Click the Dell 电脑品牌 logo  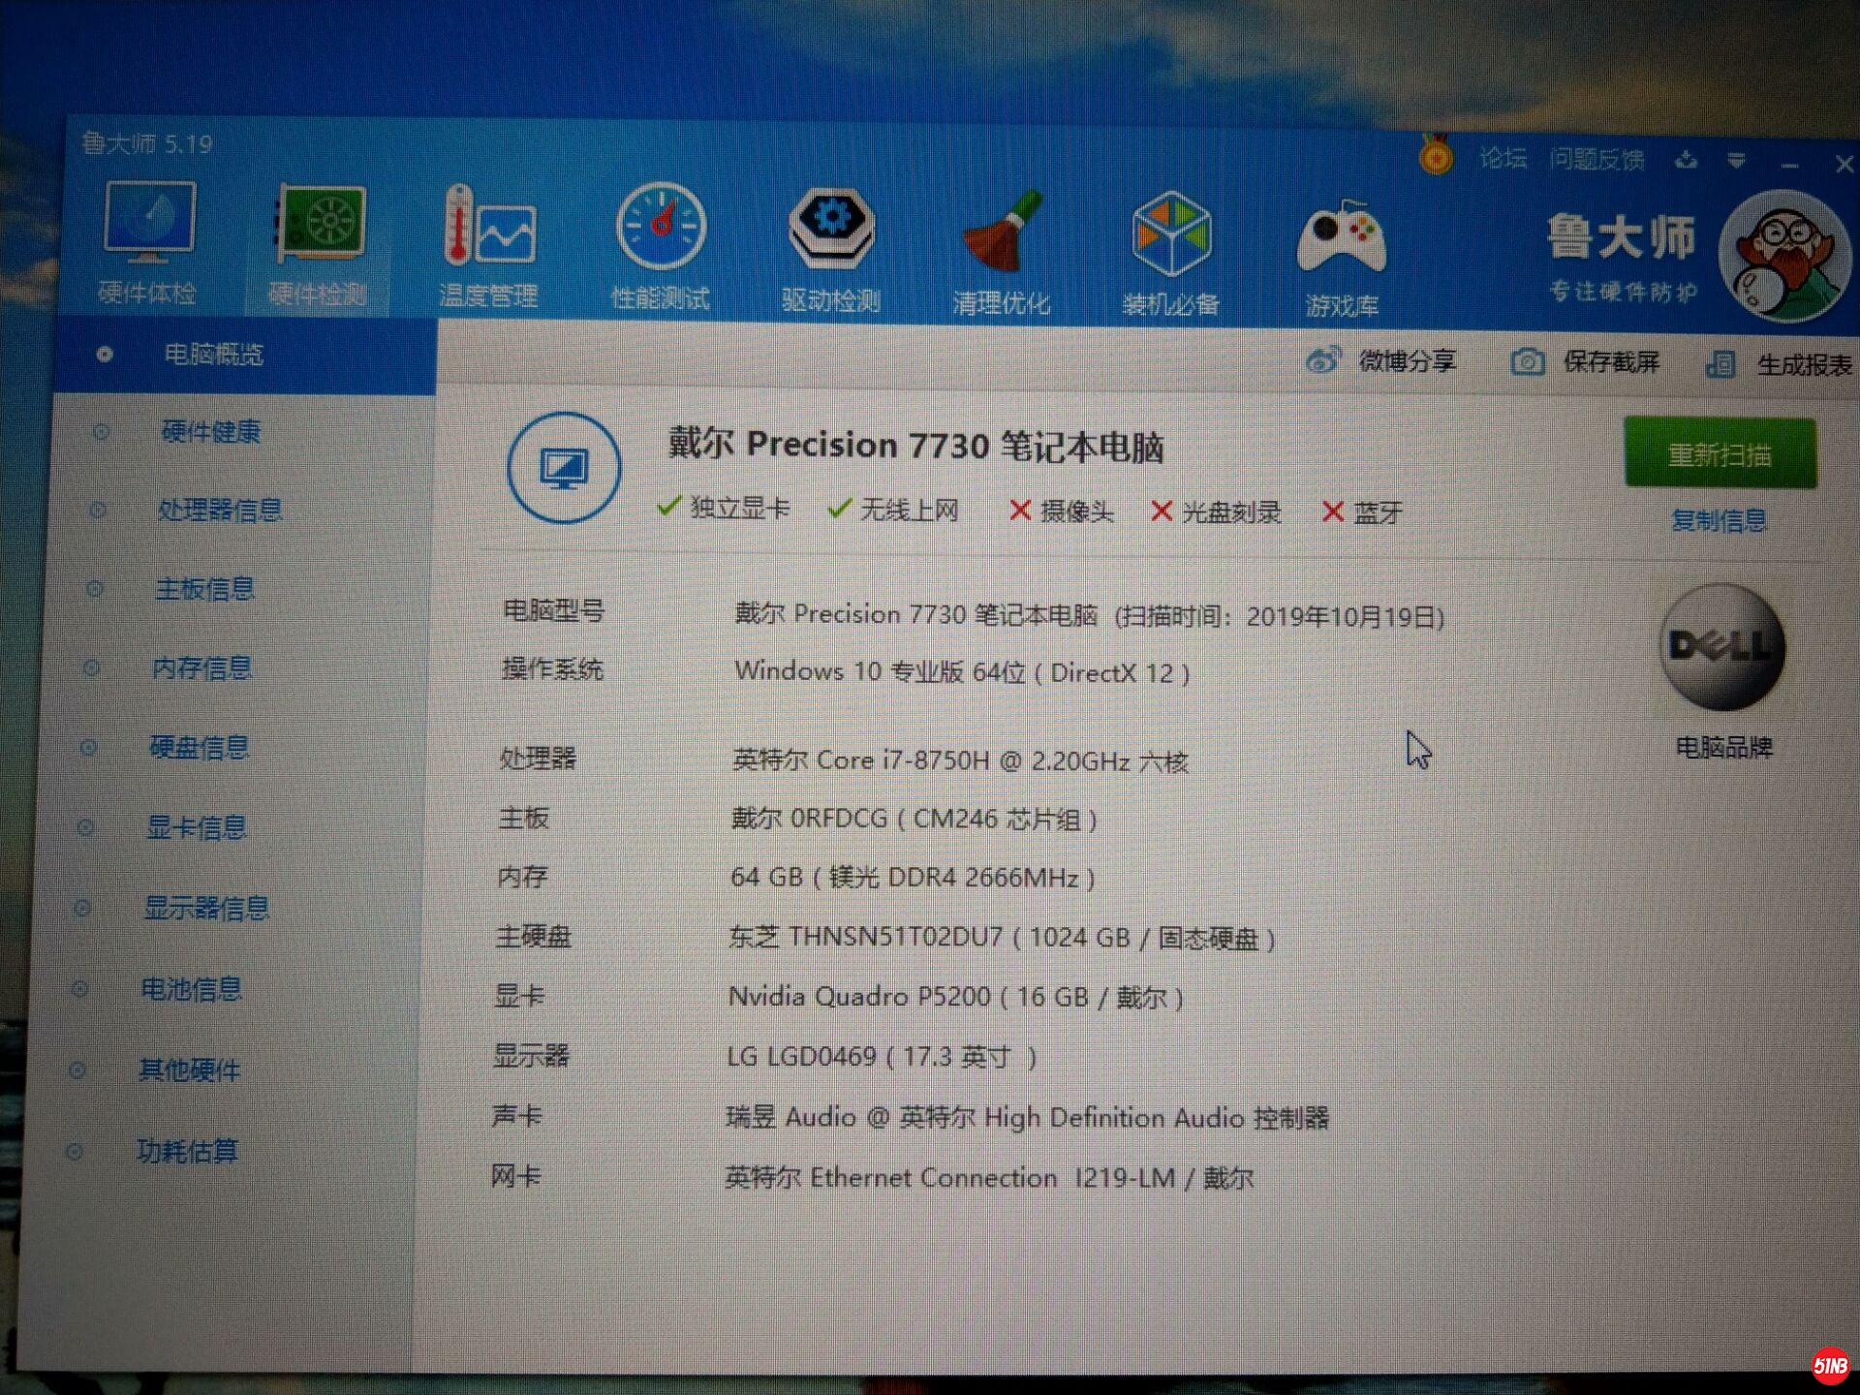[x=1721, y=647]
